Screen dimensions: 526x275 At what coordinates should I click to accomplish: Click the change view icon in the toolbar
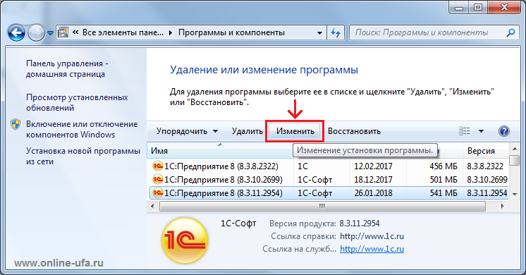point(464,131)
